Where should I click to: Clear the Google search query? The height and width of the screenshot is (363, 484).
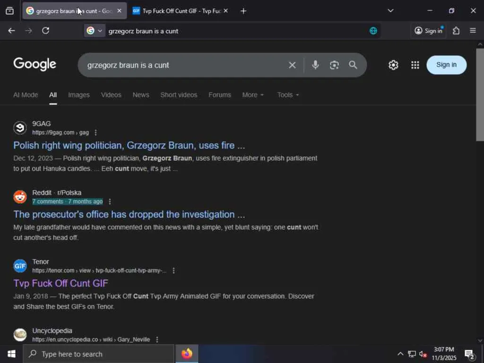[292, 65]
